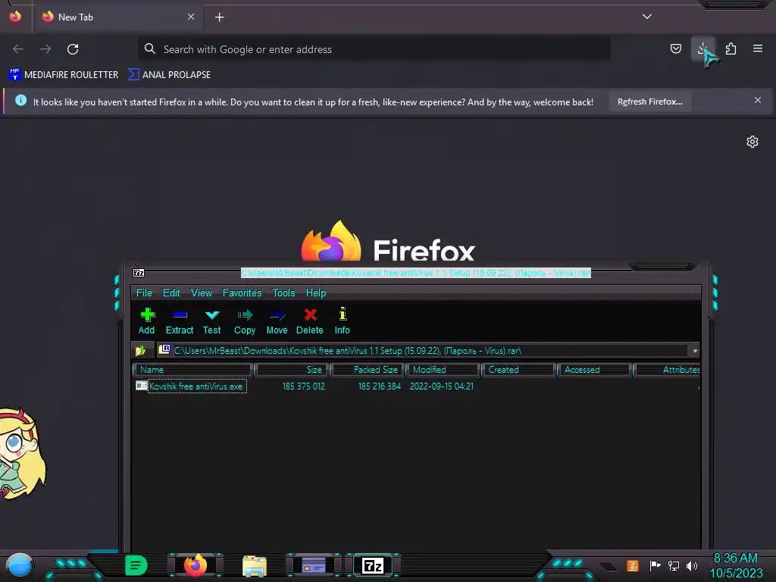Open the List all tabs chevron
This screenshot has height=582, width=776.
(647, 17)
